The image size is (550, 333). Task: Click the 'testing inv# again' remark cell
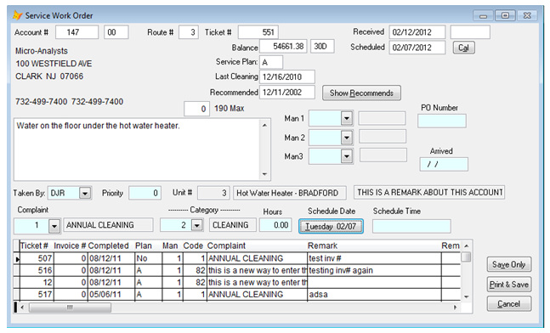pos(374,271)
